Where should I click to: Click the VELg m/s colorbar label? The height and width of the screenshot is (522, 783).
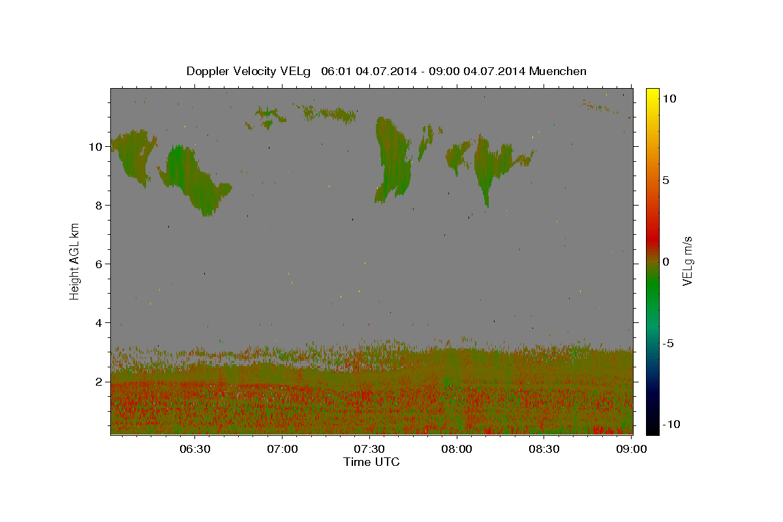[x=686, y=261]
